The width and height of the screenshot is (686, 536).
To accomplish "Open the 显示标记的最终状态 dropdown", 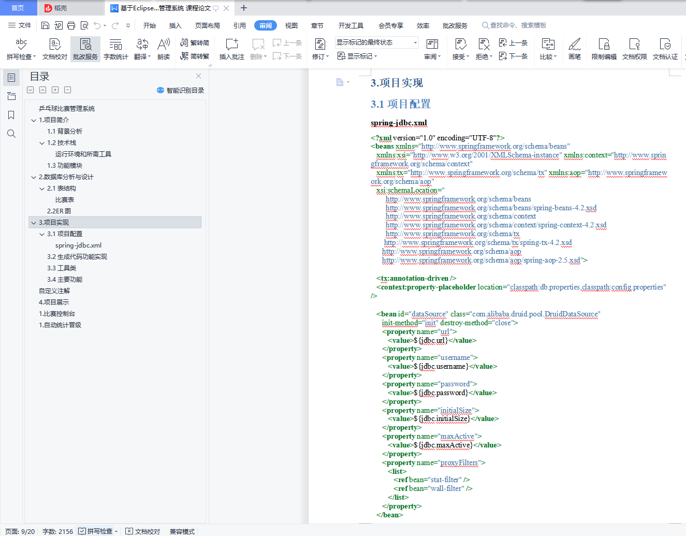I will click(x=376, y=42).
